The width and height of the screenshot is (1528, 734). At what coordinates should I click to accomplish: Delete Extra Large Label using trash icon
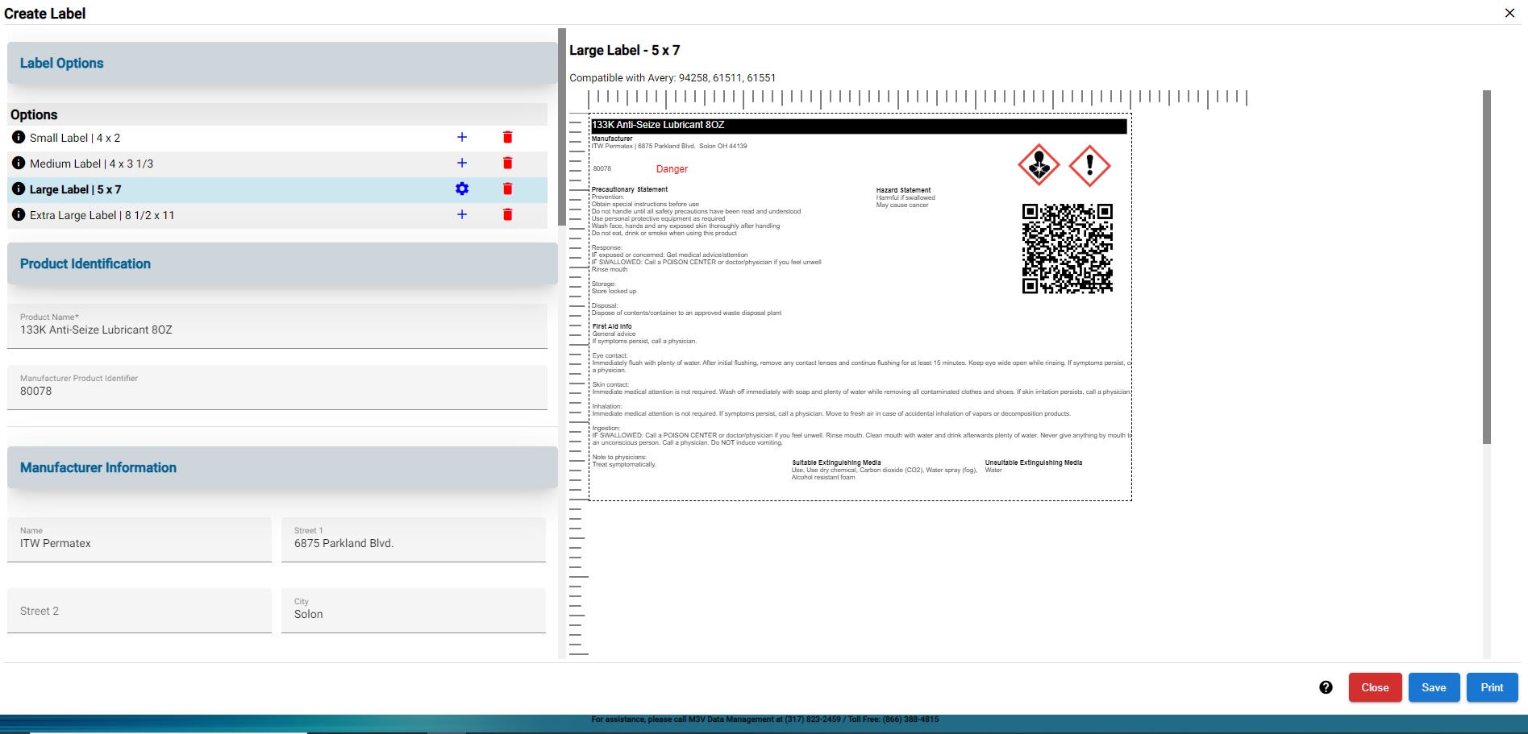[507, 214]
